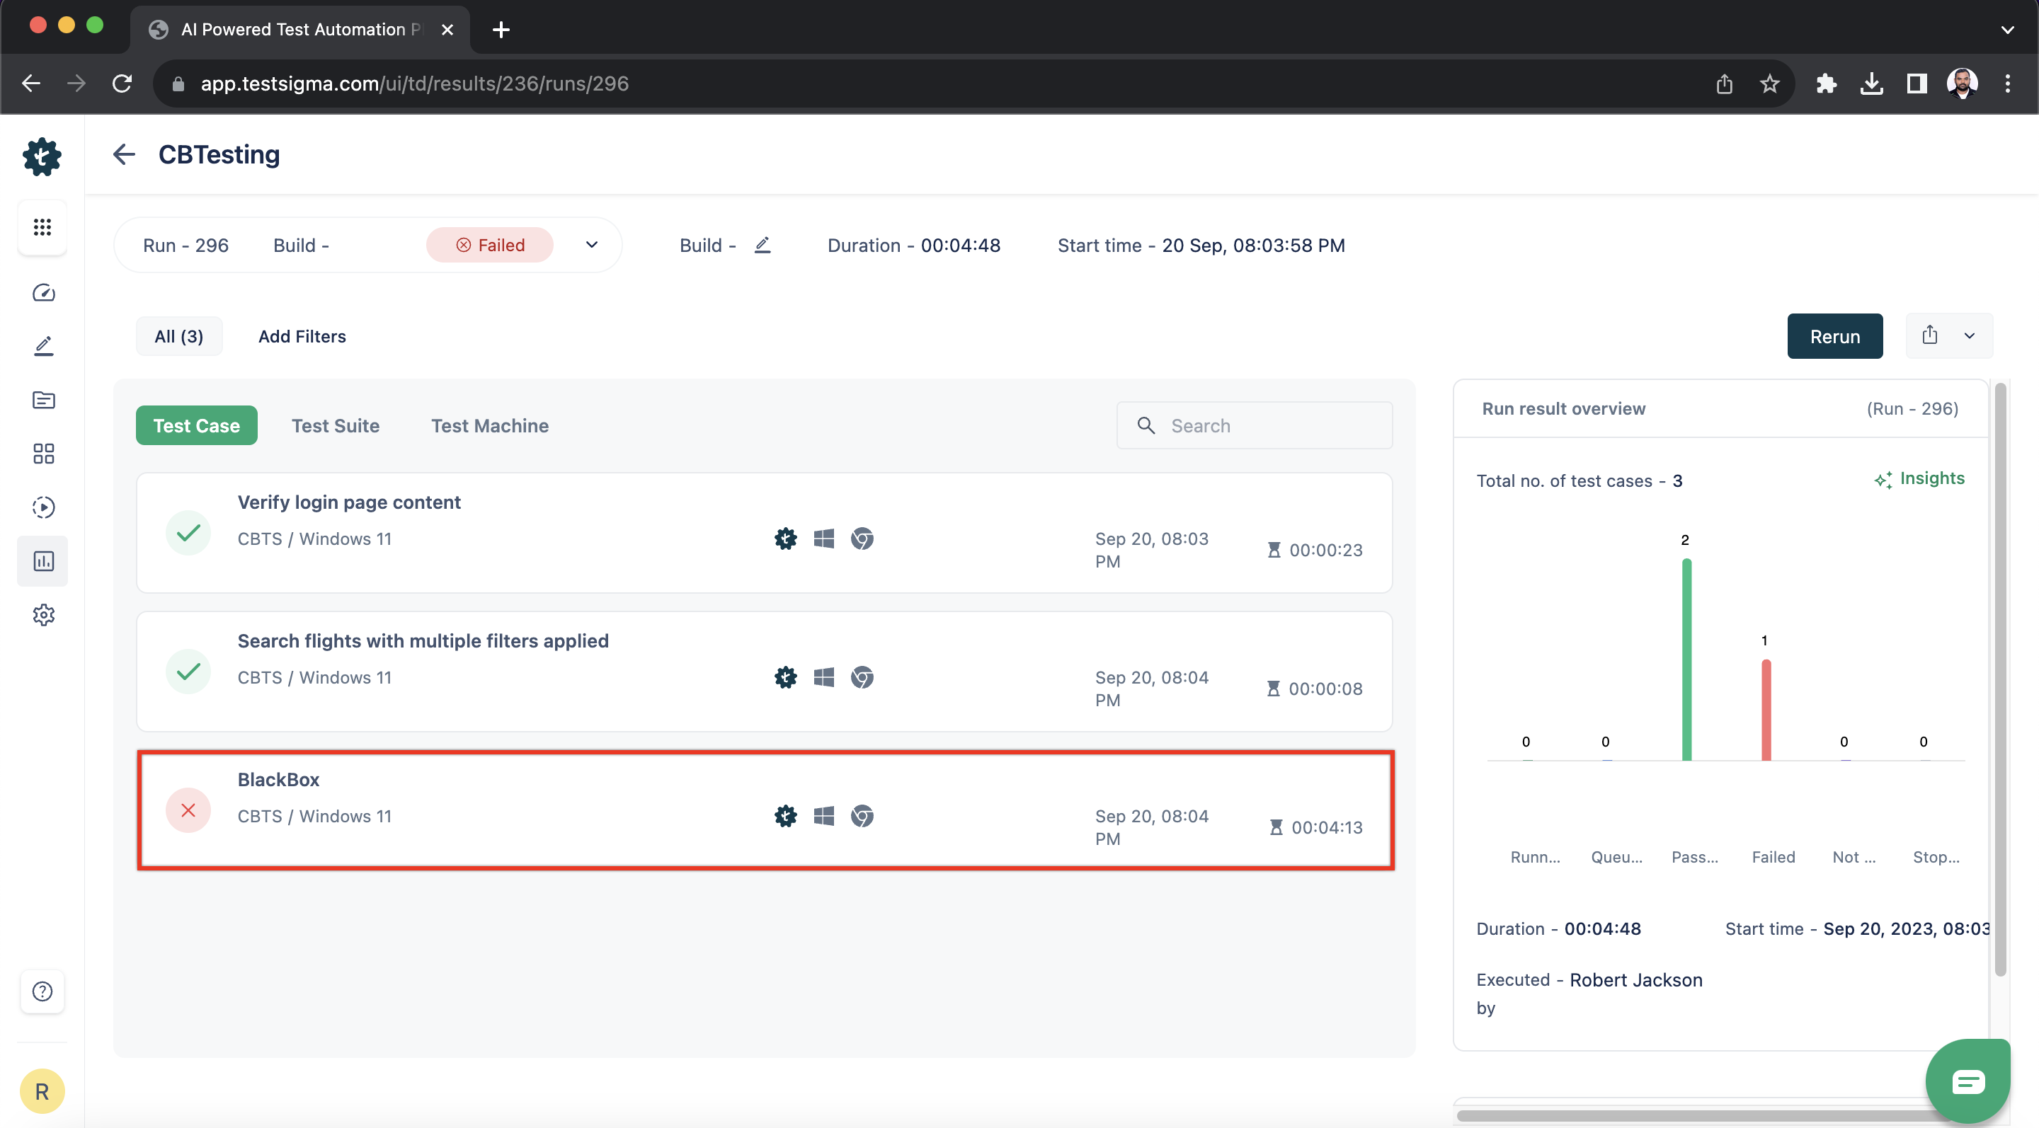Reload the page in browser
The image size is (2039, 1128).
tap(122, 83)
